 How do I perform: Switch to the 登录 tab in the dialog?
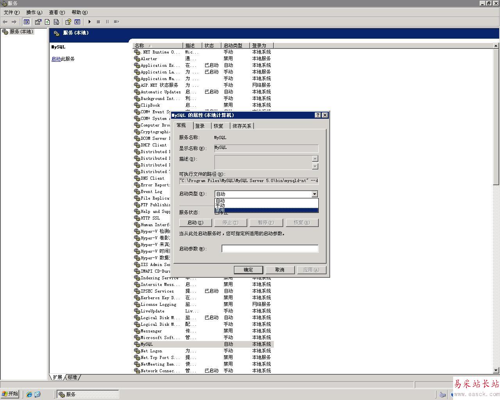click(x=200, y=126)
